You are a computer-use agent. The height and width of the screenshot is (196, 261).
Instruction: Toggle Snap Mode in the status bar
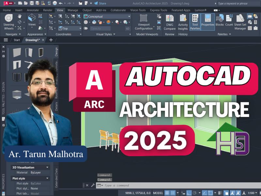point(174,192)
